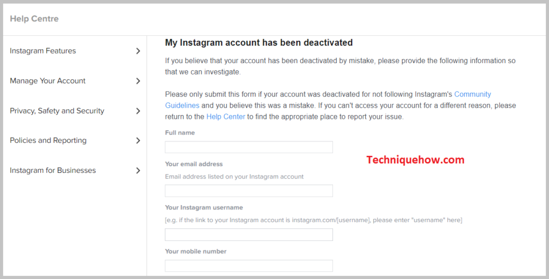Select Instagram Features in the sidebar
549x279 pixels.
pyautogui.click(x=43, y=51)
